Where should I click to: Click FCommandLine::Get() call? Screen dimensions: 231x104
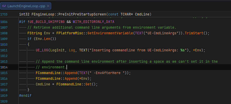(76, 84)
